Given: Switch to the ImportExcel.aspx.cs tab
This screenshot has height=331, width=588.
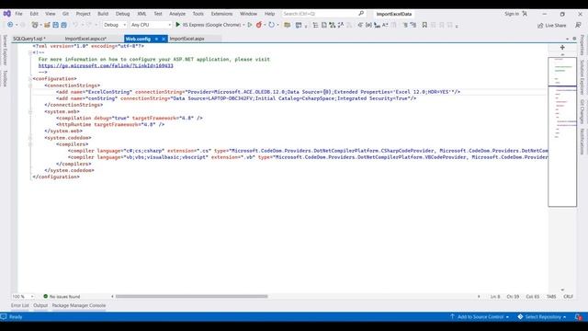Looking at the screenshot, I should (85, 39).
